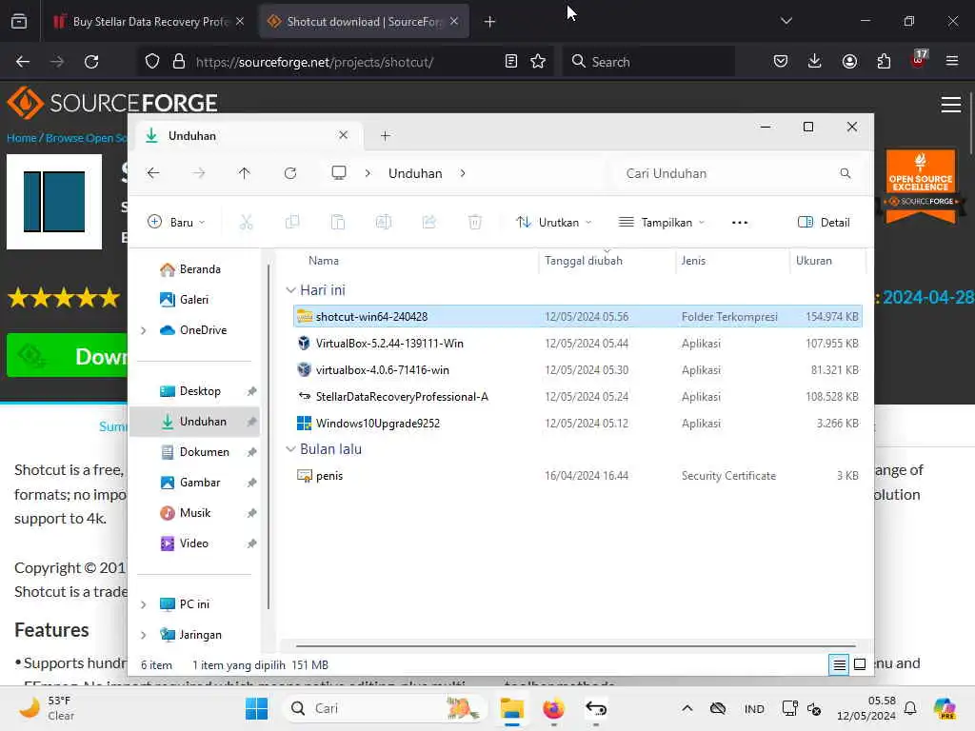Select the shotcut-win64-240428 file

point(577,316)
